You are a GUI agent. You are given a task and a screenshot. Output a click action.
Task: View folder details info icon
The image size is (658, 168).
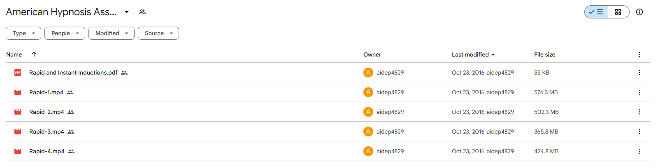tap(639, 12)
